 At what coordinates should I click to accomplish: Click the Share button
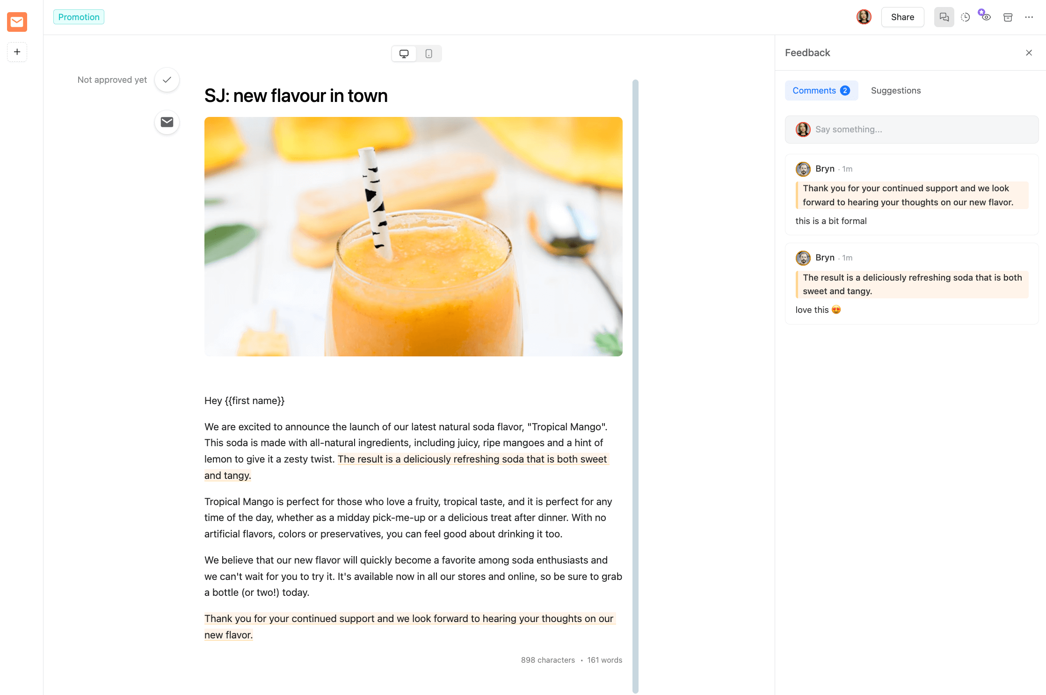[x=902, y=17]
